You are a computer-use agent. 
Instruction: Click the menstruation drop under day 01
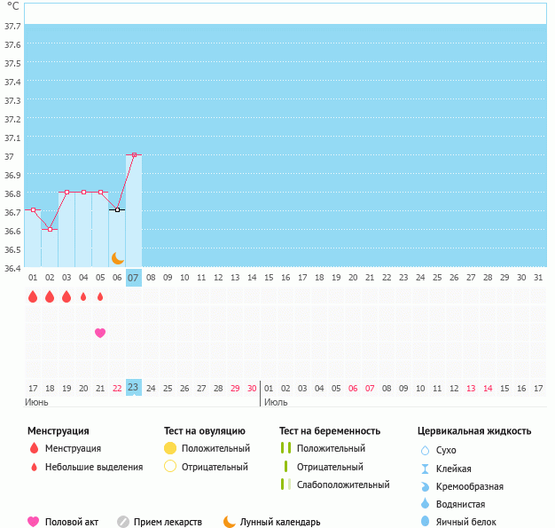[33, 296]
